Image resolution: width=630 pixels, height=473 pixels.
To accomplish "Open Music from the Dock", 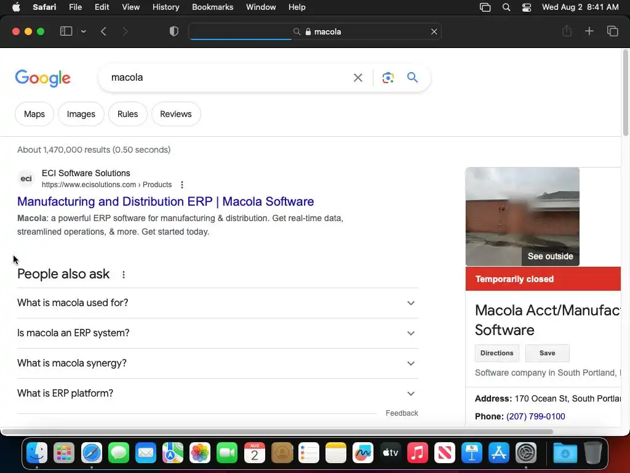I will click(418, 453).
